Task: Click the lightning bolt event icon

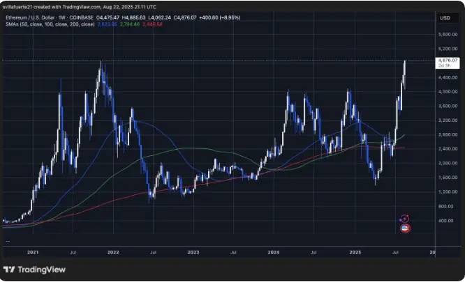Action: 405,219
